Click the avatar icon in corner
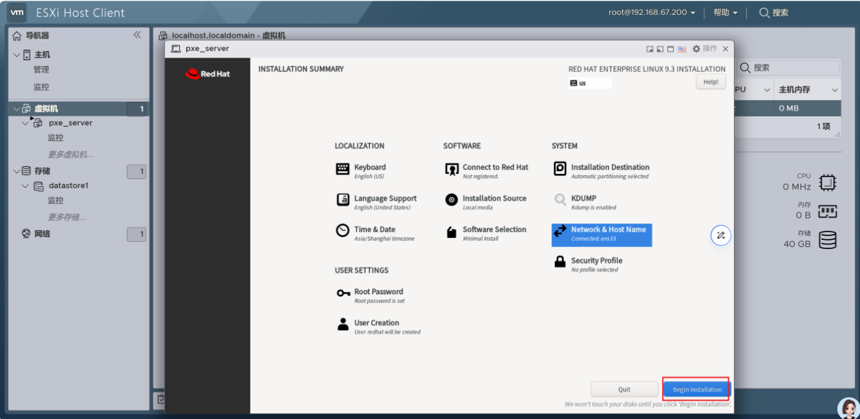This screenshot has width=860, height=419. [x=848, y=408]
